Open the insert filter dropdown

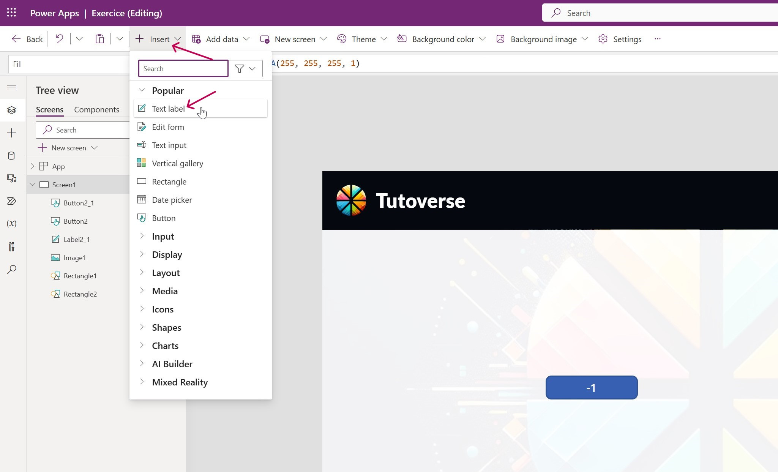(x=245, y=69)
